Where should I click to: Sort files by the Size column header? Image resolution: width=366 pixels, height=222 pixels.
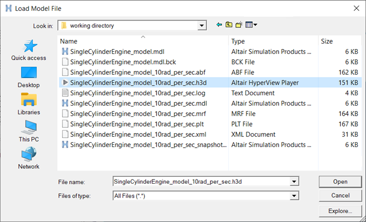[x=327, y=41]
